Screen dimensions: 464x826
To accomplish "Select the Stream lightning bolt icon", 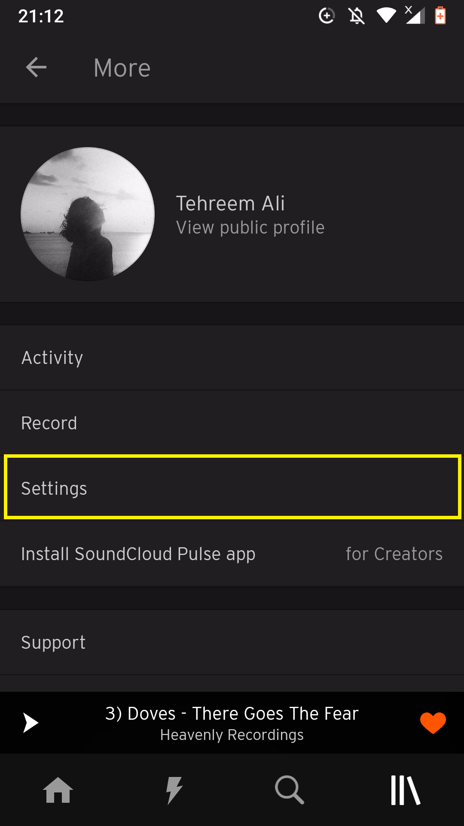I will coord(174,789).
